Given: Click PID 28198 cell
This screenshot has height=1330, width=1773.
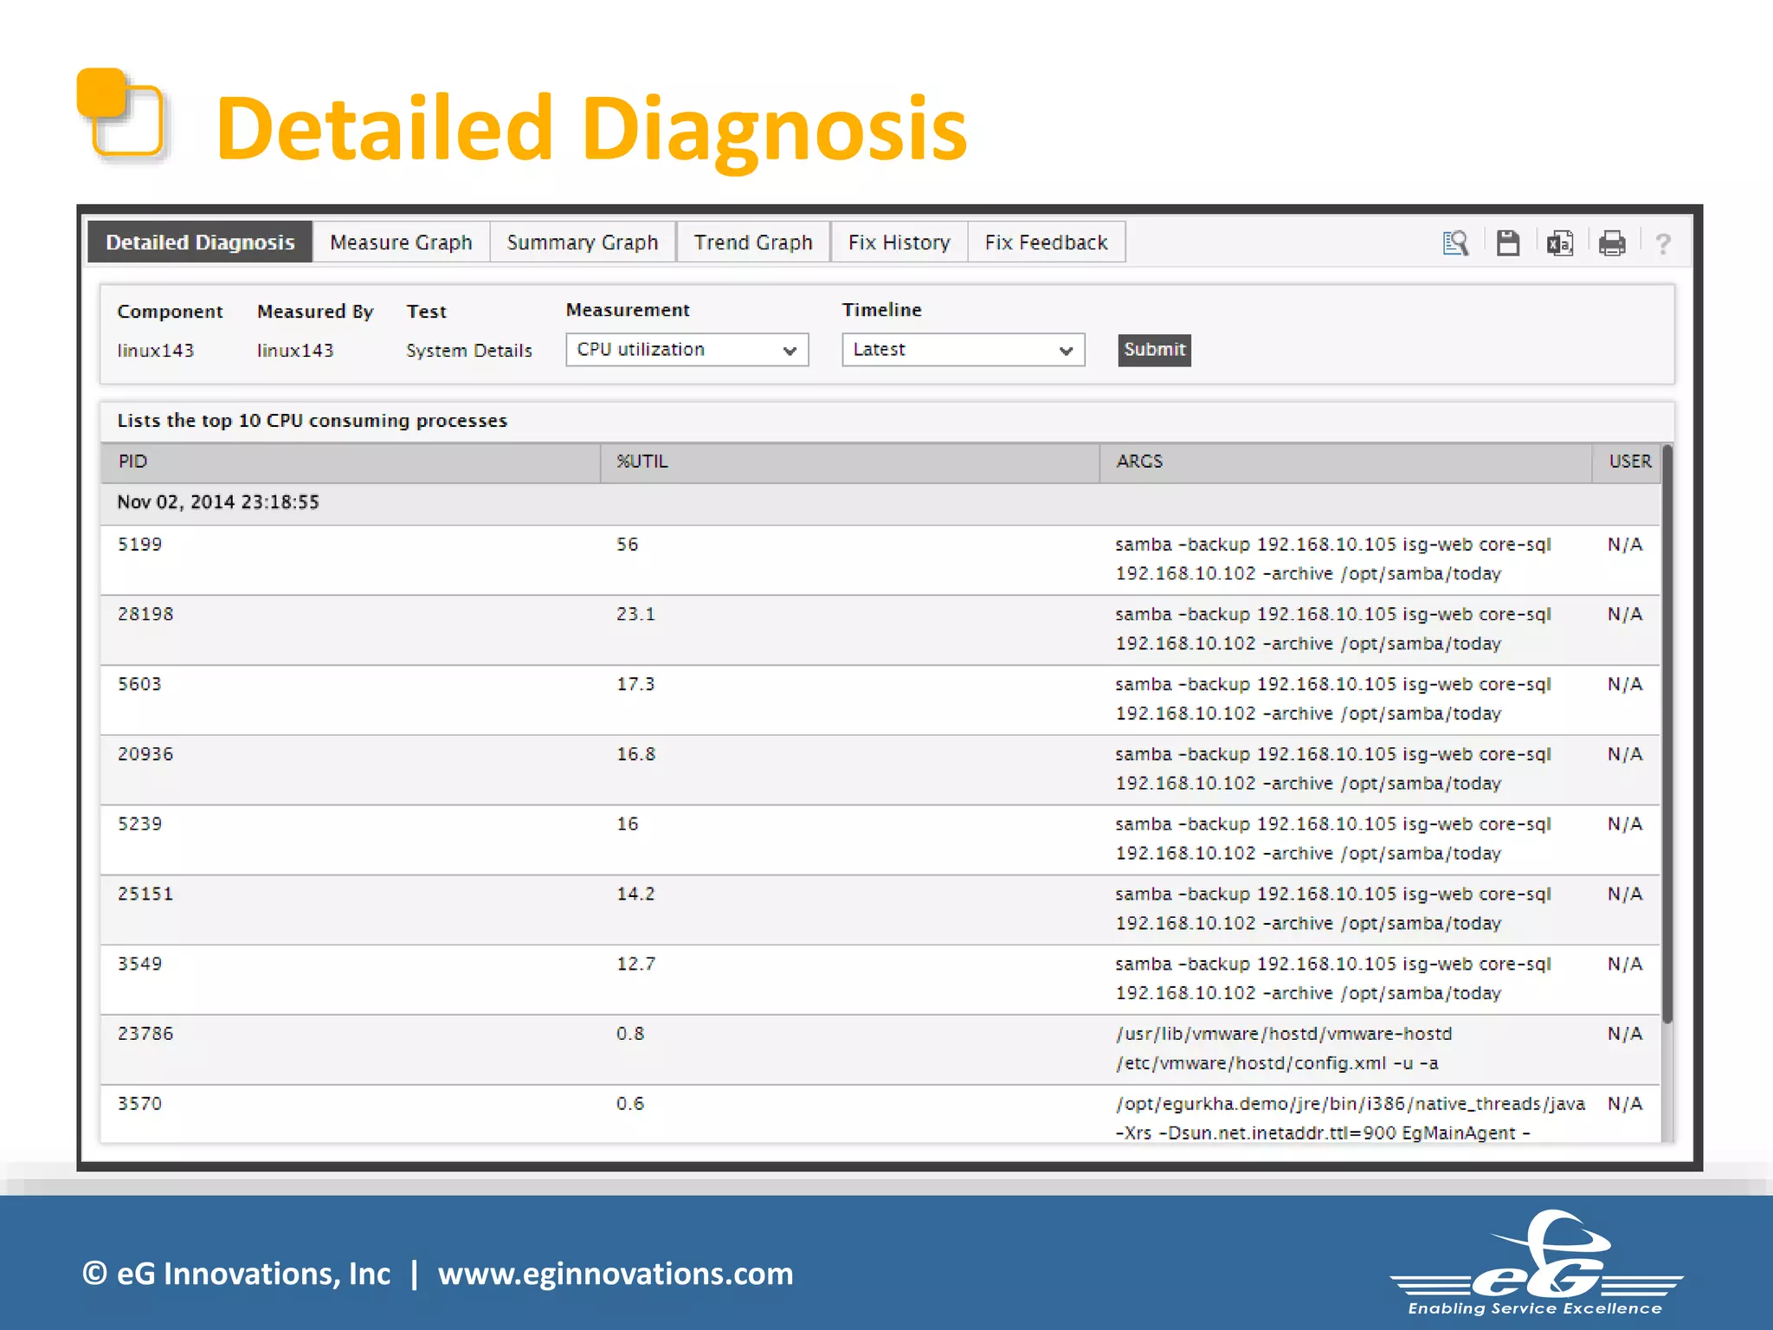Looking at the screenshot, I should (145, 615).
